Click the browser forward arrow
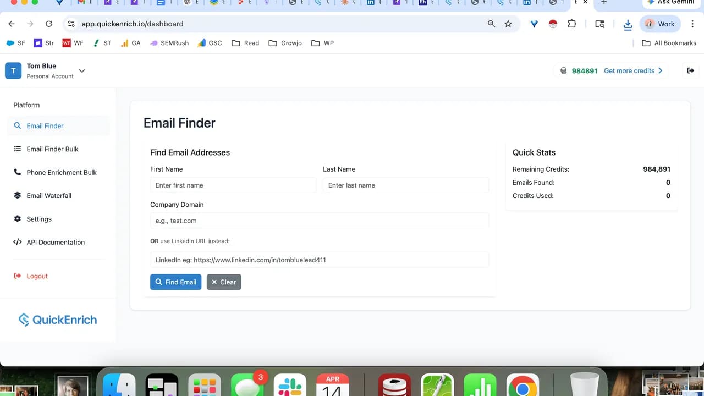This screenshot has width=704, height=396. pyautogui.click(x=30, y=24)
